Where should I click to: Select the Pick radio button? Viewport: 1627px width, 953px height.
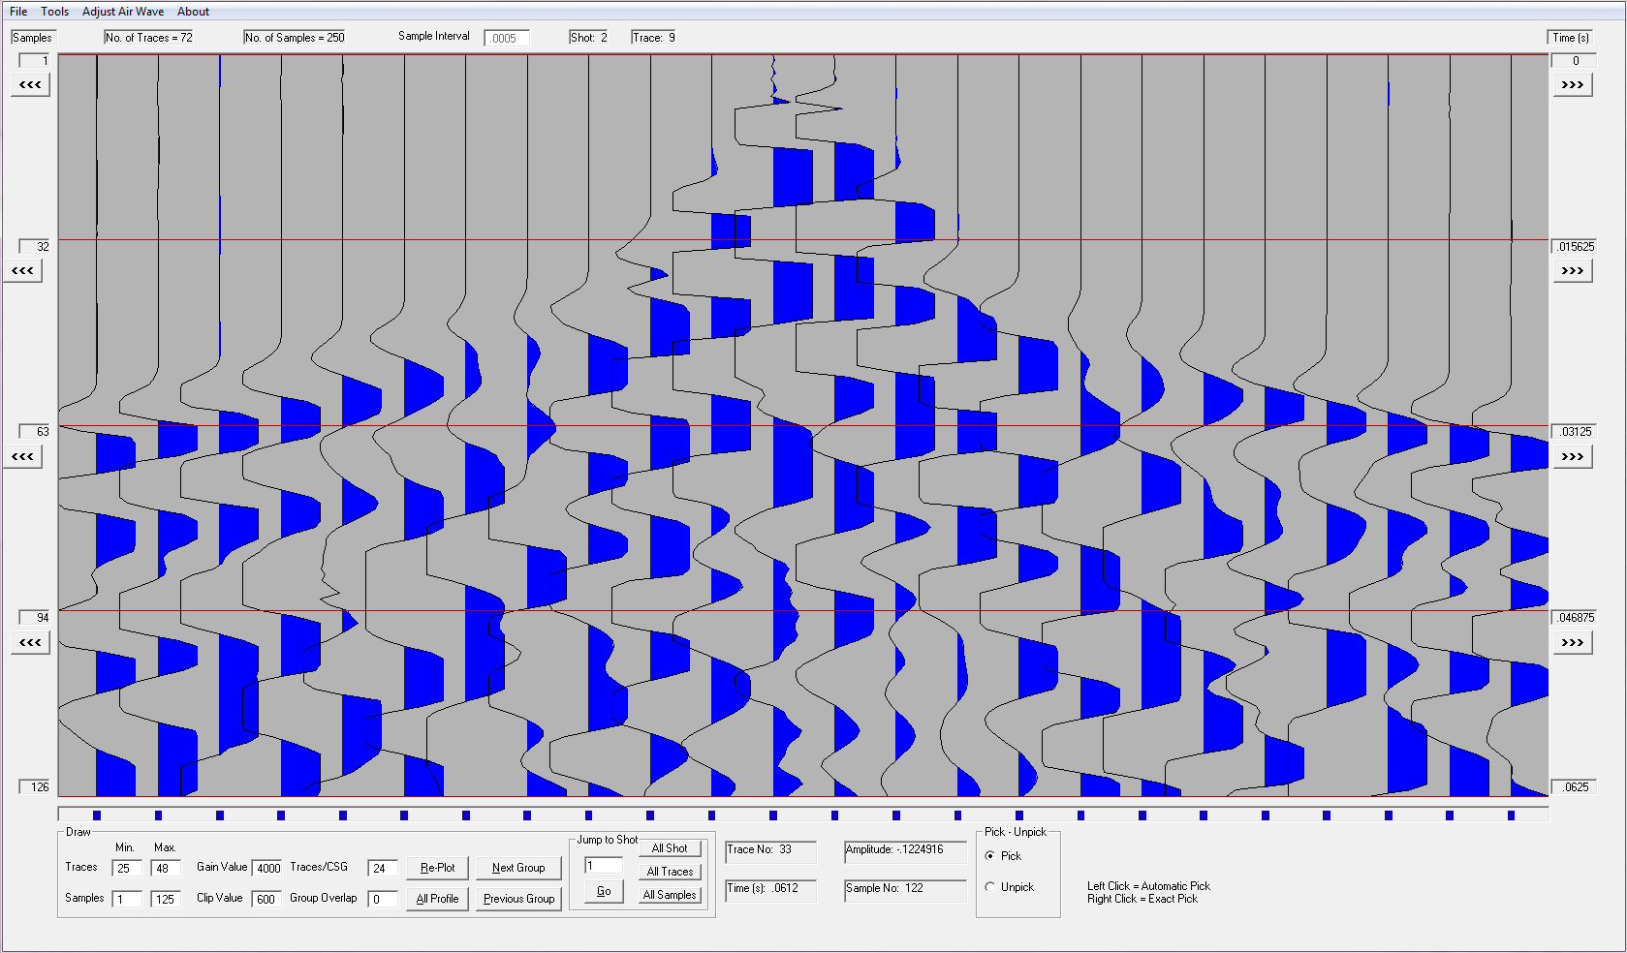(x=989, y=856)
